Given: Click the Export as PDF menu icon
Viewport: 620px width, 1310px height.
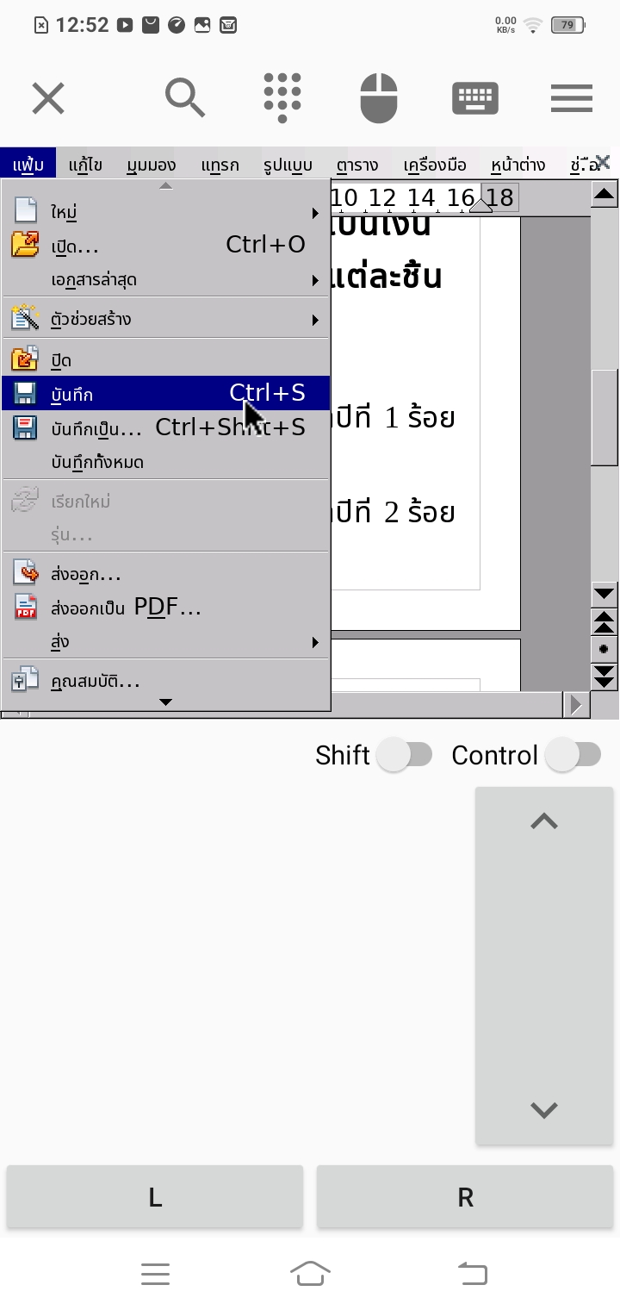Looking at the screenshot, I should point(25,608).
